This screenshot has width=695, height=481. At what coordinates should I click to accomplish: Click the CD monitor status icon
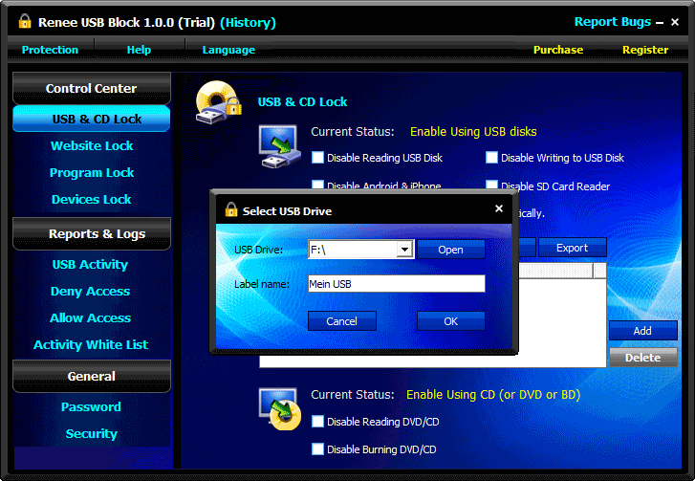pyautogui.click(x=280, y=408)
